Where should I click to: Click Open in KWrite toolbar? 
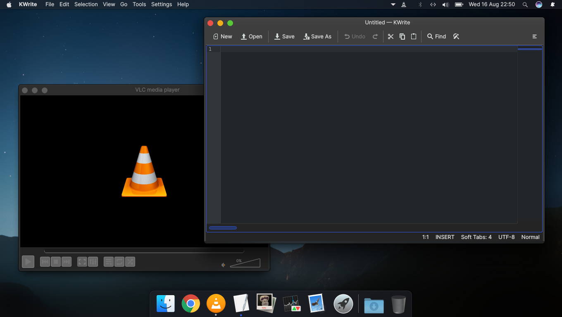pyautogui.click(x=252, y=36)
